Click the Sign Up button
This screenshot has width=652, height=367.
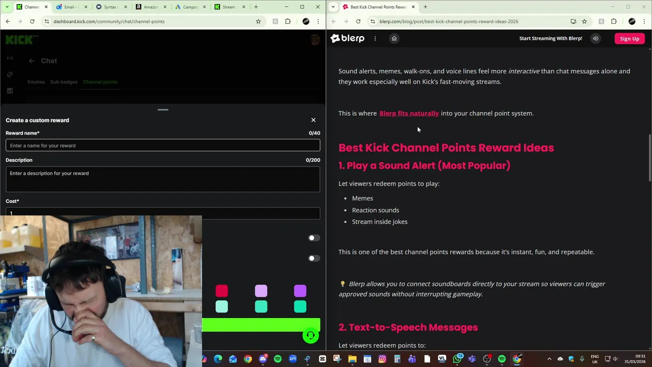tap(630, 39)
